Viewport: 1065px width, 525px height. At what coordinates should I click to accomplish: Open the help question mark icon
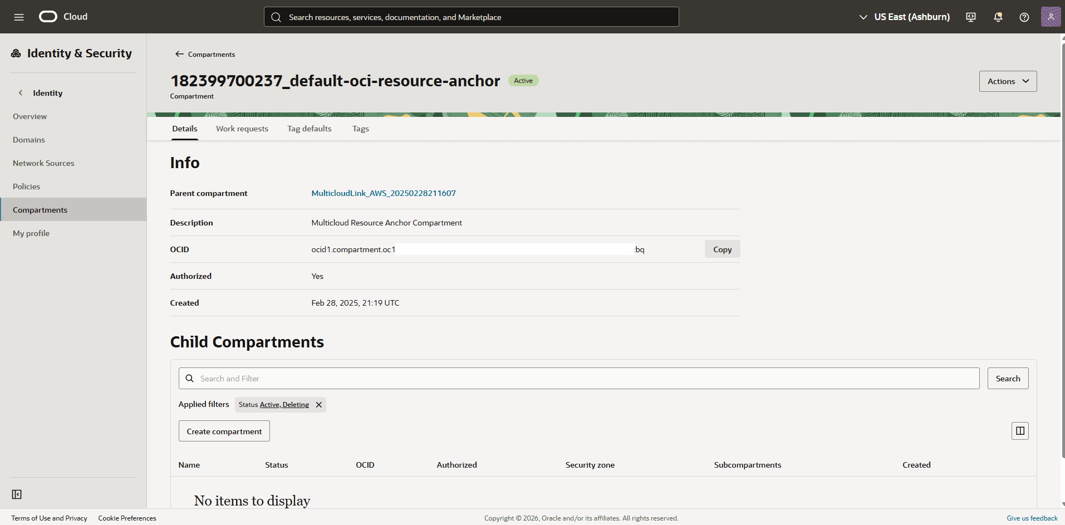(1024, 17)
